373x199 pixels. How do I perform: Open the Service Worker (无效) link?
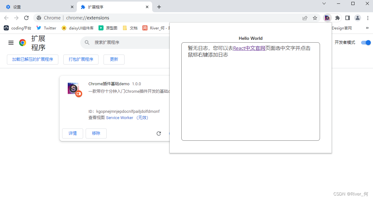(127, 118)
